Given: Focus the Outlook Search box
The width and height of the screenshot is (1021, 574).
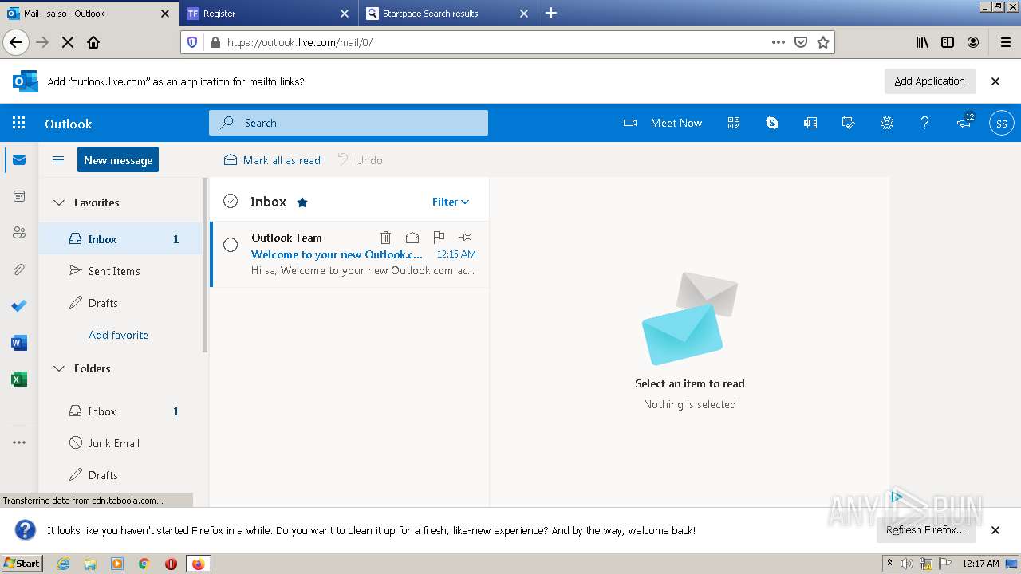Looking at the screenshot, I should click(349, 123).
